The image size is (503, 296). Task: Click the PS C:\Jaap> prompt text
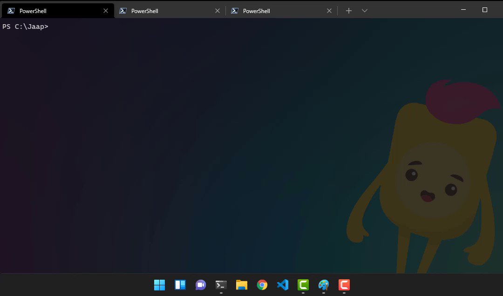(x=25, y=27)
